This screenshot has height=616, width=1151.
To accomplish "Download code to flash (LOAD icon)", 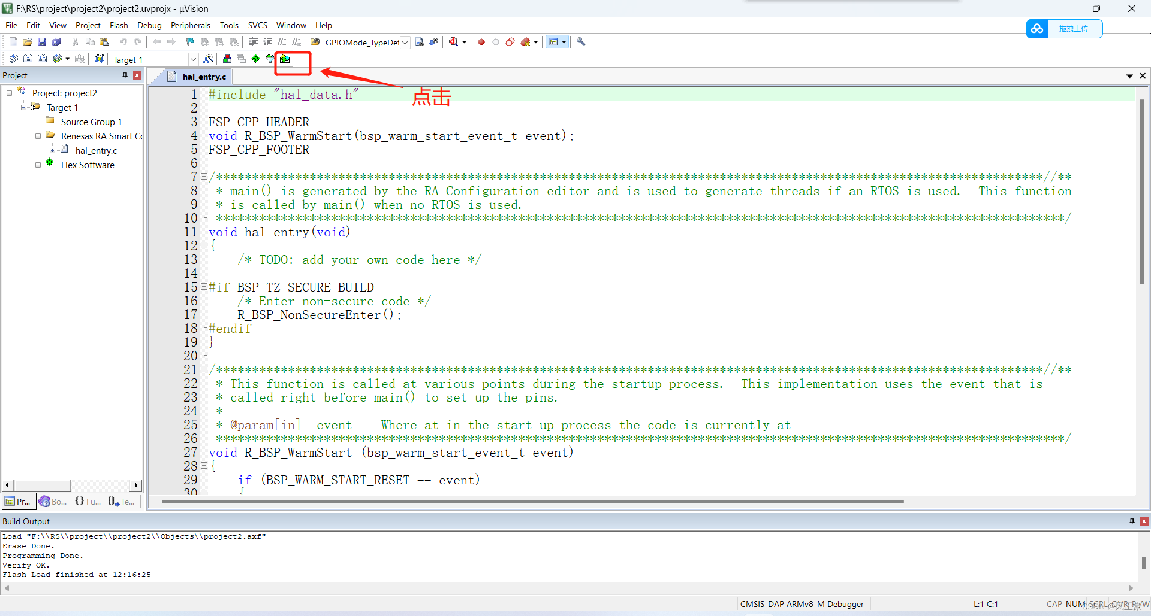I will point(99,59).
